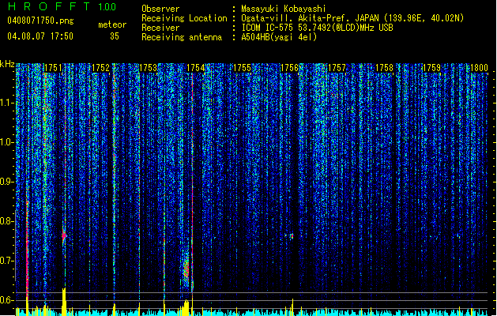497x316 pixels.
Task: Click the kHz axis unit label
Action: tap(7, 64)
